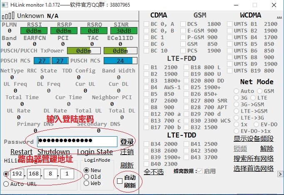This screenshot has width=284, height=195.
Task: Tick the BC 10 CDMA checkbox
Action: [x=146, y=50]
